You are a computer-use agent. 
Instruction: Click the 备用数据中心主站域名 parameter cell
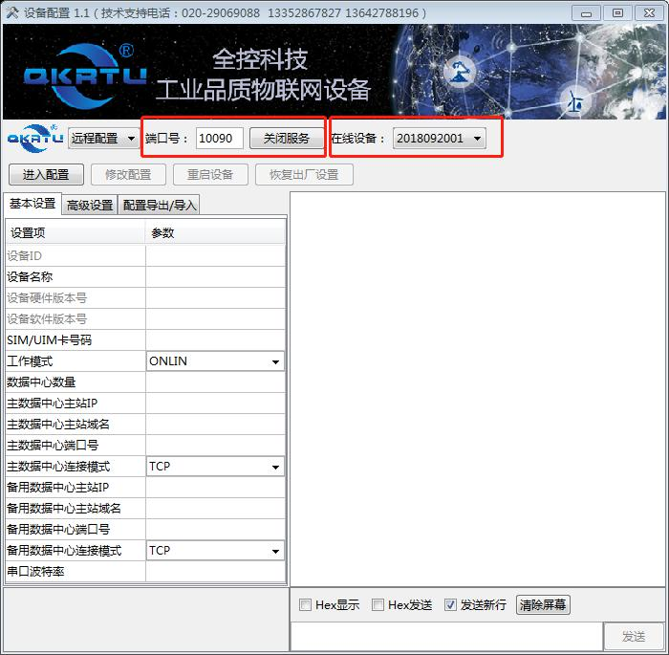pyautogui.click(x=215, y=509)
